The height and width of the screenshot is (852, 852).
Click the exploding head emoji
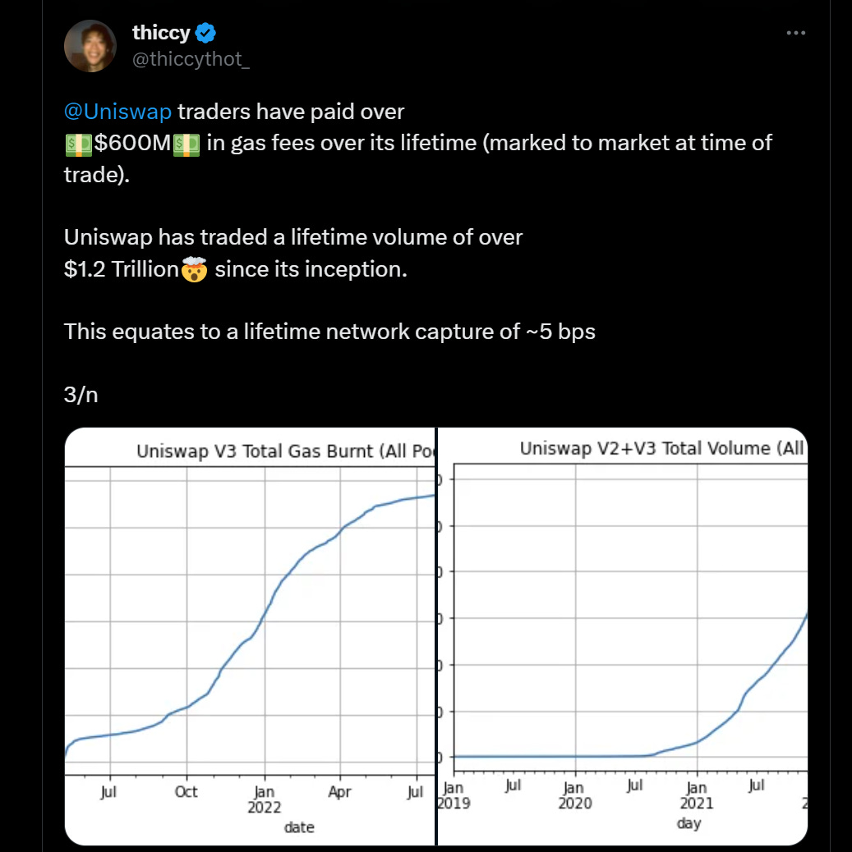point(194,269)
